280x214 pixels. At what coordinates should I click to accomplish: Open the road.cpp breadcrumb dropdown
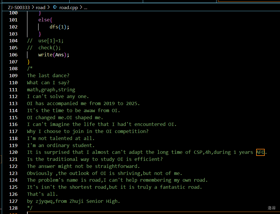68,7
